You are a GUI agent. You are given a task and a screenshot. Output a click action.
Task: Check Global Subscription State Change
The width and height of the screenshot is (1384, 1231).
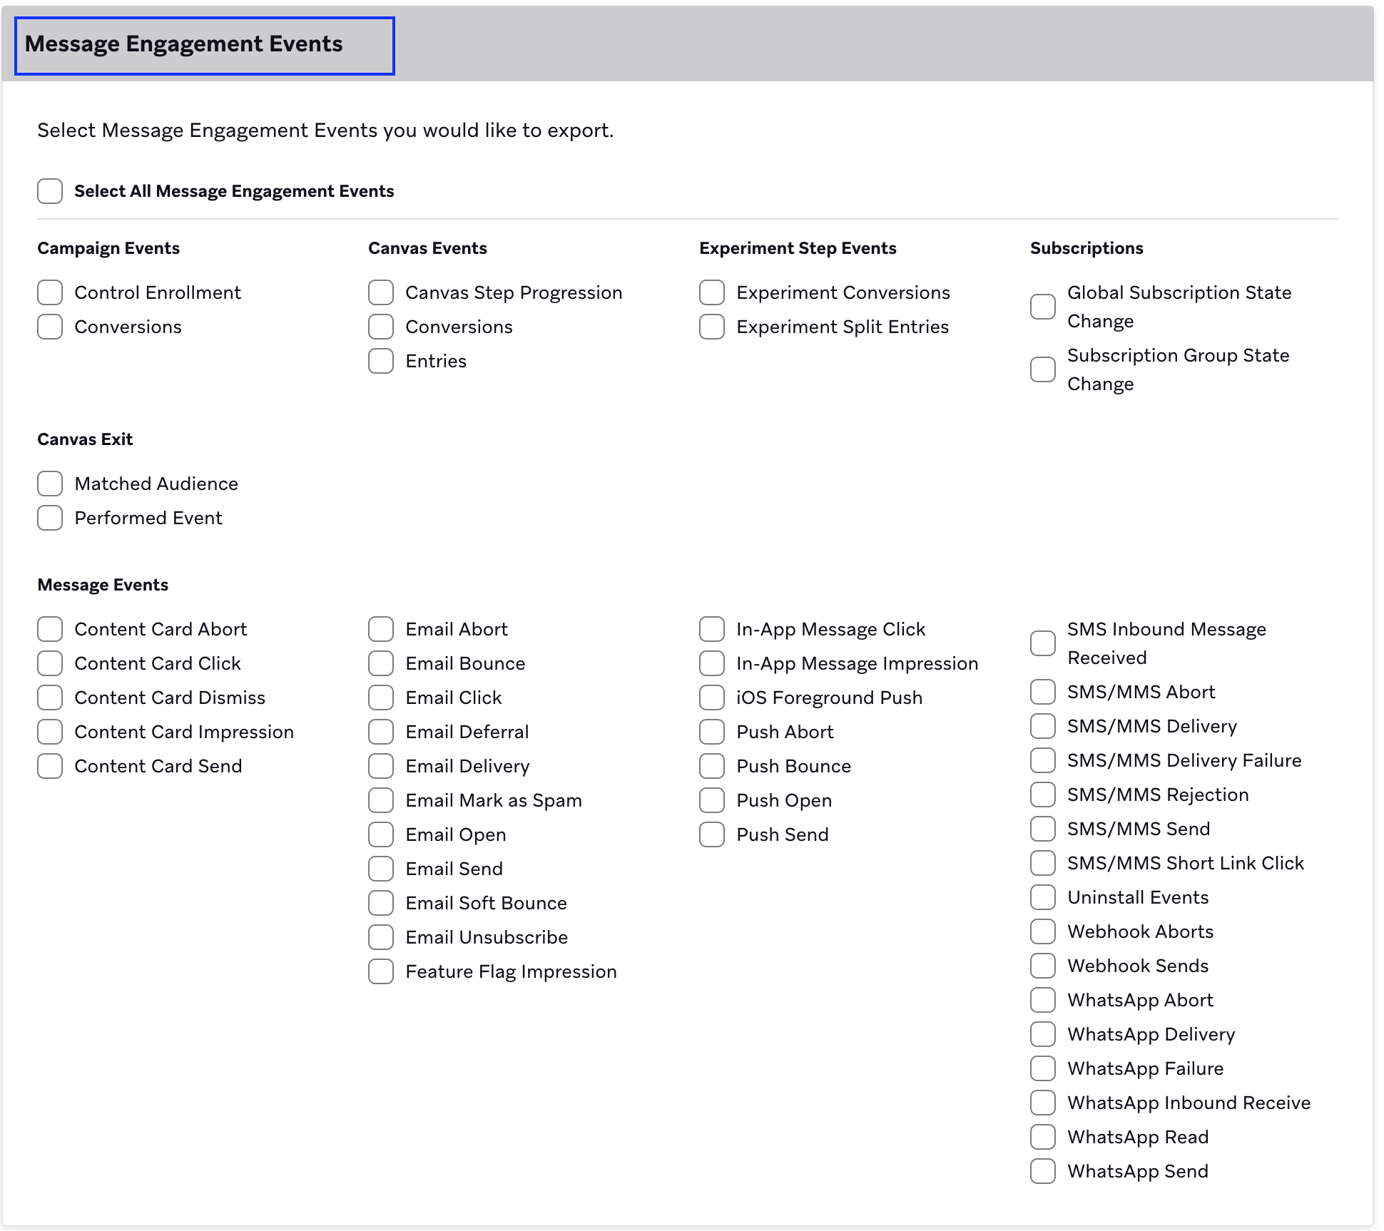click(x=1043, y=307)
